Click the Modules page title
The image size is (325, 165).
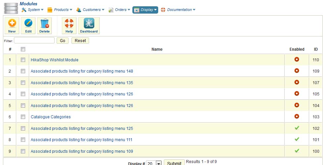tap(28, 4)
